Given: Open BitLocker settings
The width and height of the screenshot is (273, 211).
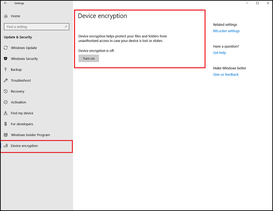Looking at the screenshot, I should [226, 31].
